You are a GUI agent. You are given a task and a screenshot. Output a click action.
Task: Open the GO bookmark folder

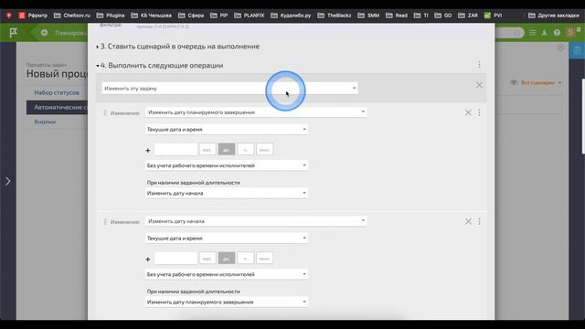[443, 16]
